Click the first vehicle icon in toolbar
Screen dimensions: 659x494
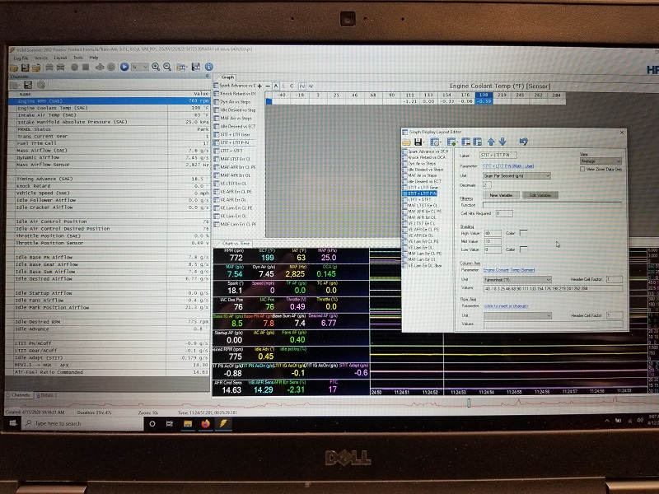[49, 68]
